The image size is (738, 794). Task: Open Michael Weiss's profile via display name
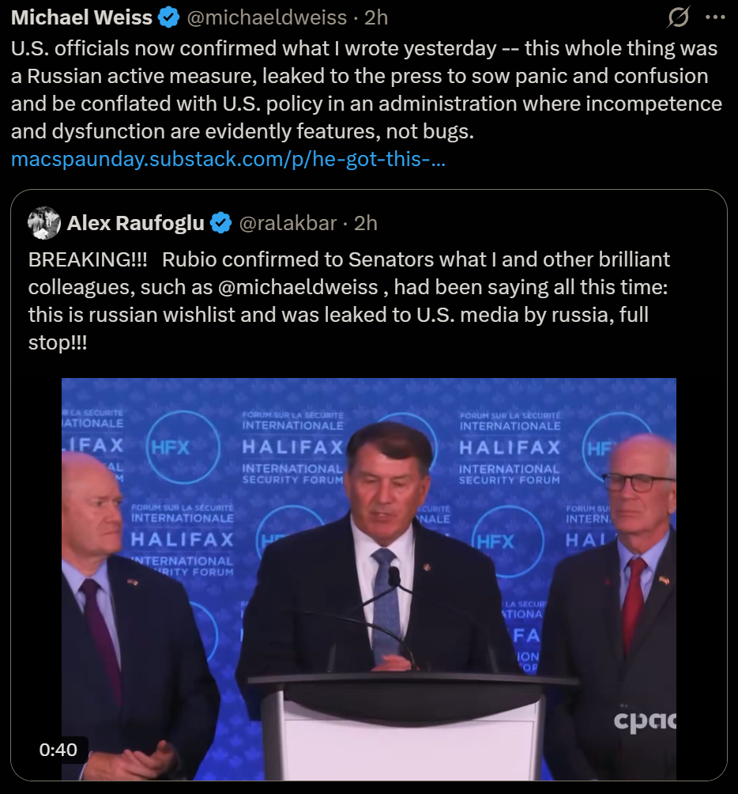pyautogui.click(x=81, y=17)
